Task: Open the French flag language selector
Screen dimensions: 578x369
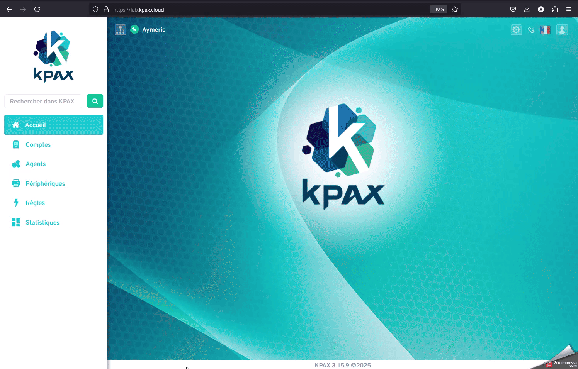Action: click(545, 30)
